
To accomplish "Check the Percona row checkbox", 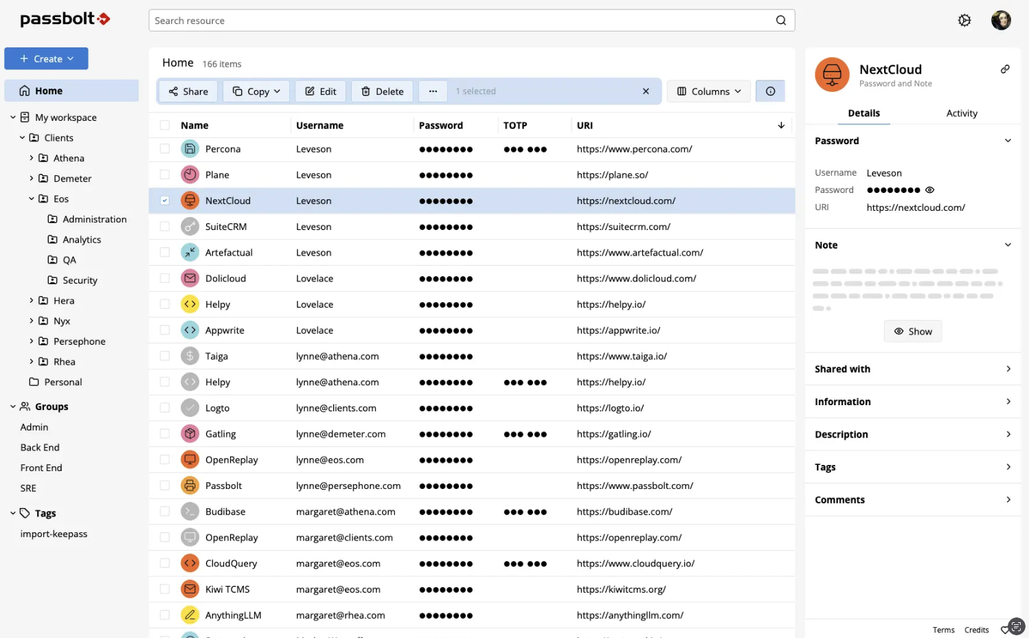I will (165, 149).
